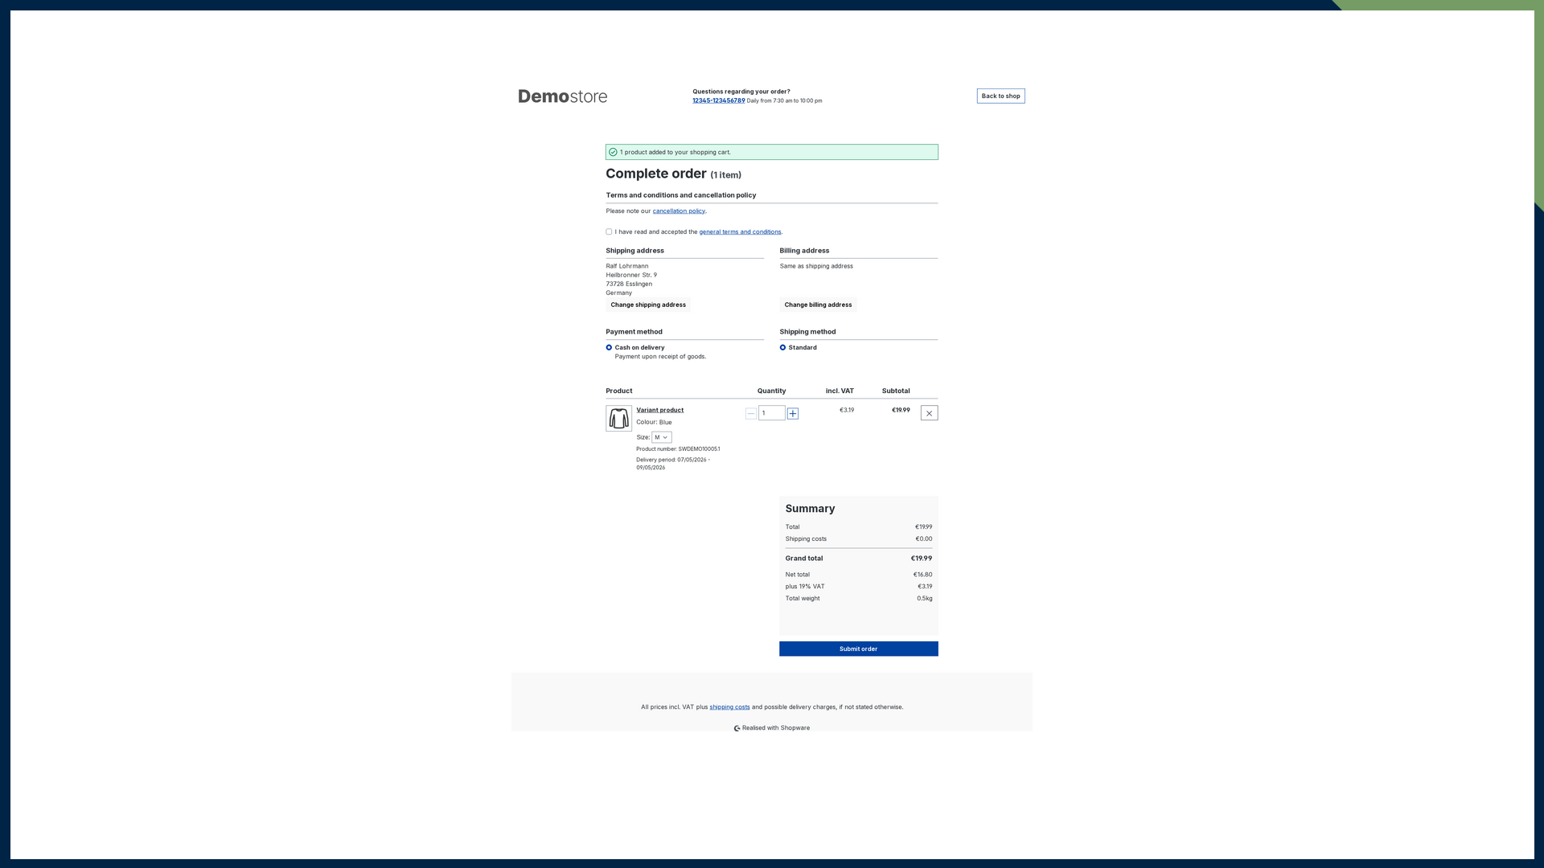1544x868 pixels.
Task: Click the Demostore logo
Action: pos(562,96)
